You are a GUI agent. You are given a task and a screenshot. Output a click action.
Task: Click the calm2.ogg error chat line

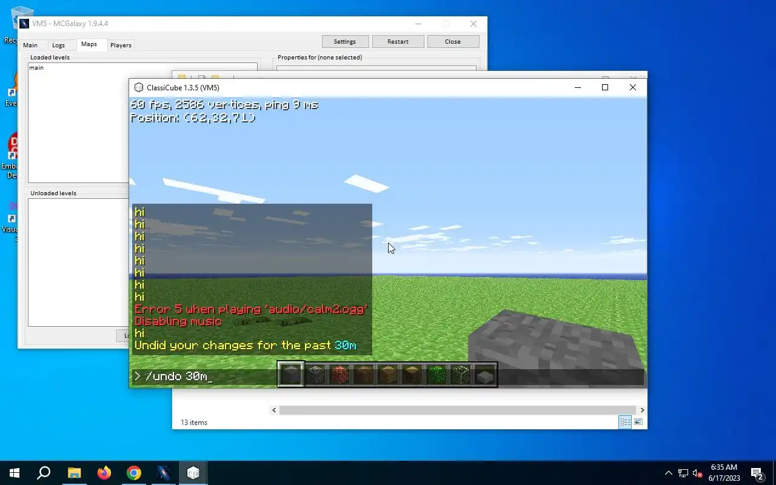point(251,309)
